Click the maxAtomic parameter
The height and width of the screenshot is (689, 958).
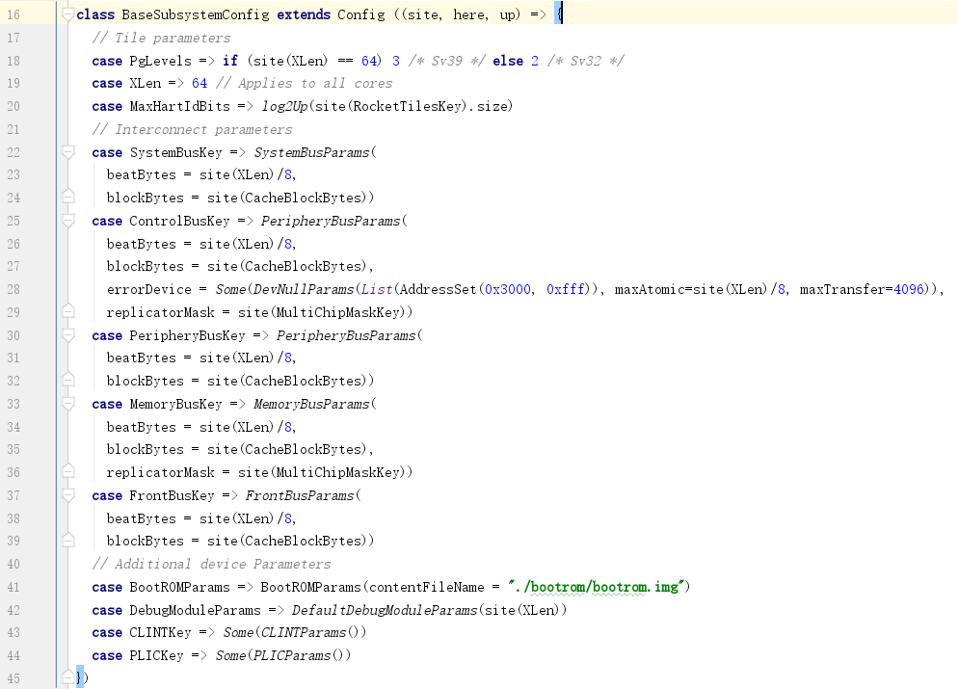(649, 289)
